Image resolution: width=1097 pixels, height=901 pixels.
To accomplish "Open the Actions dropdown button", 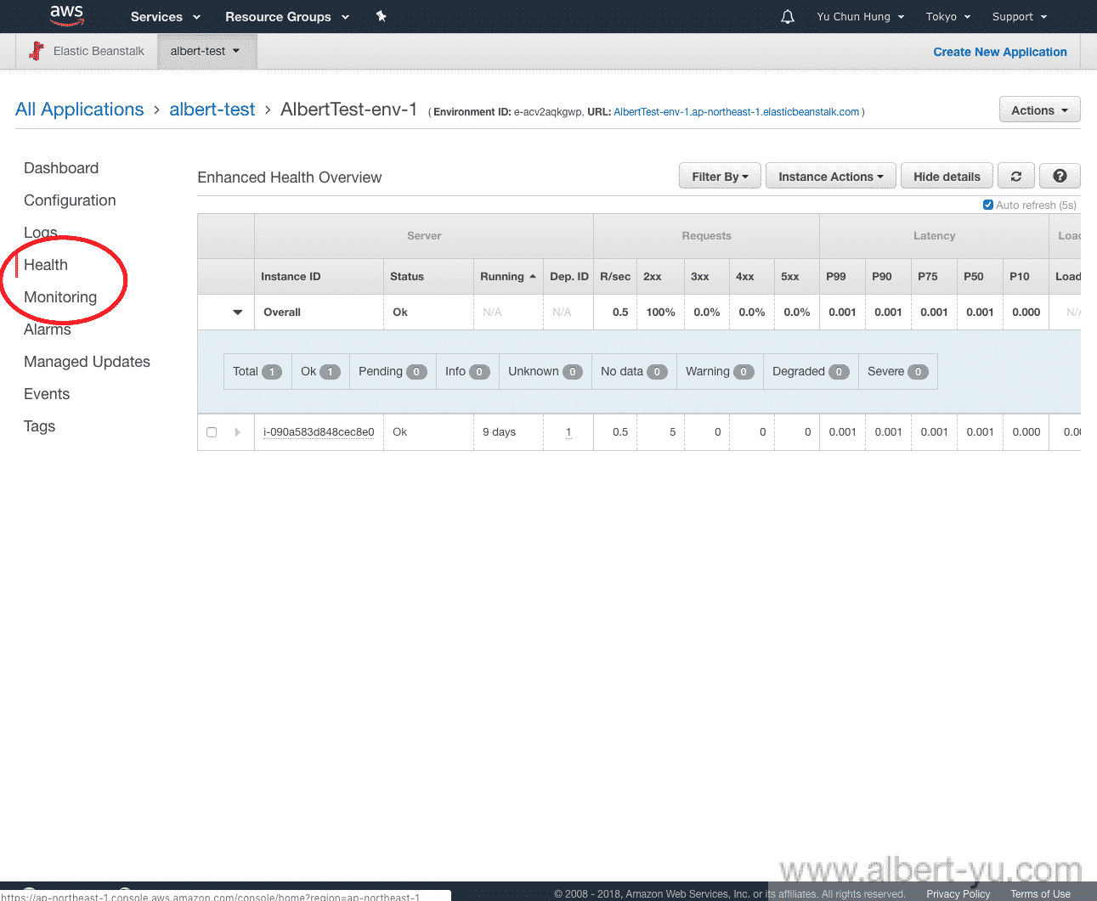I will 1039,110.
